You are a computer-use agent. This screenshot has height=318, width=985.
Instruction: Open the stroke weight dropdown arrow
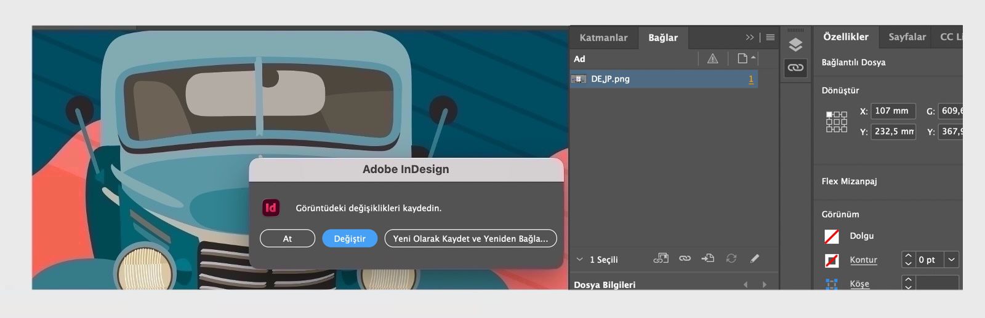tap(951, 260)
